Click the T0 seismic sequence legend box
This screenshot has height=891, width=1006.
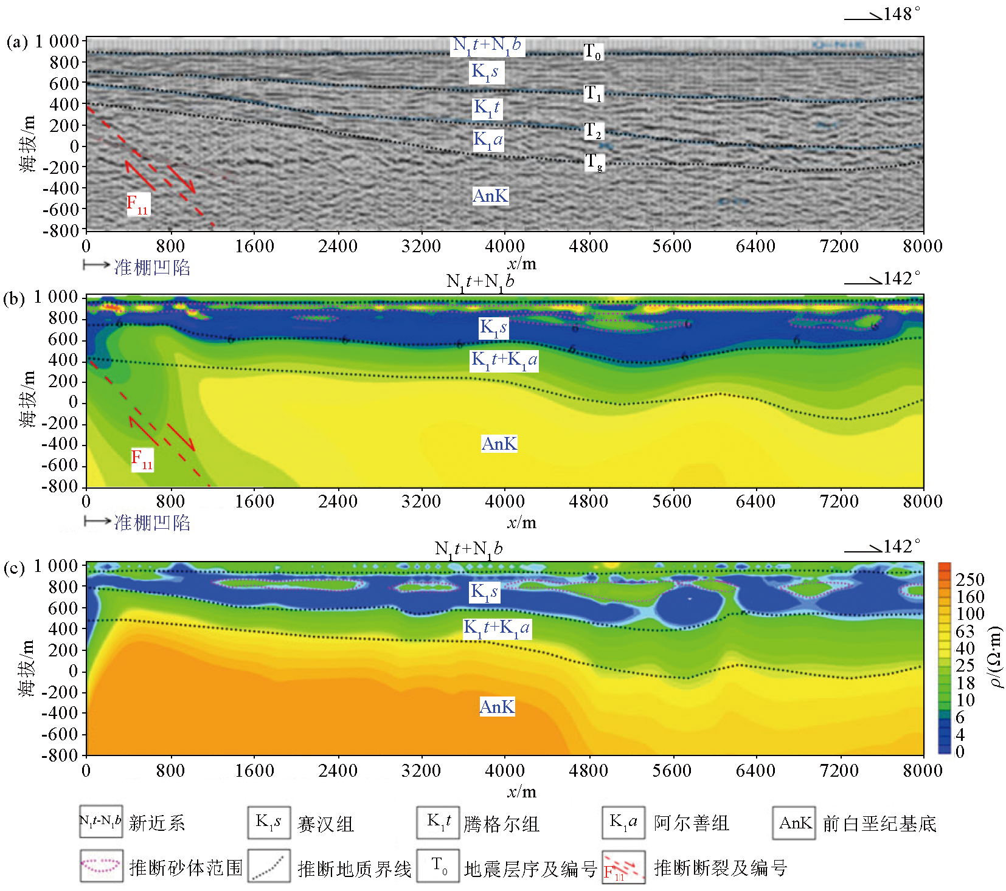(438, 865)
